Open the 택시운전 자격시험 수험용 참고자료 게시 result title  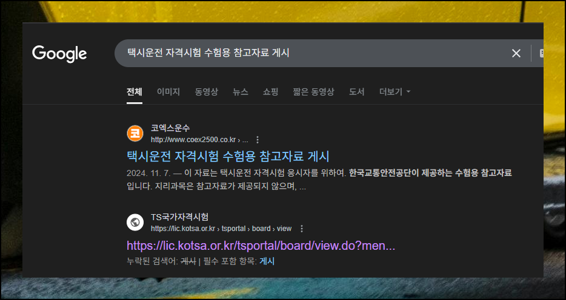(x=228, y=156)
